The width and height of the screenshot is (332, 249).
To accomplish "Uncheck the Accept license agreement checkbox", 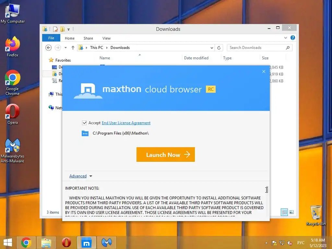I will pos(84,123).
